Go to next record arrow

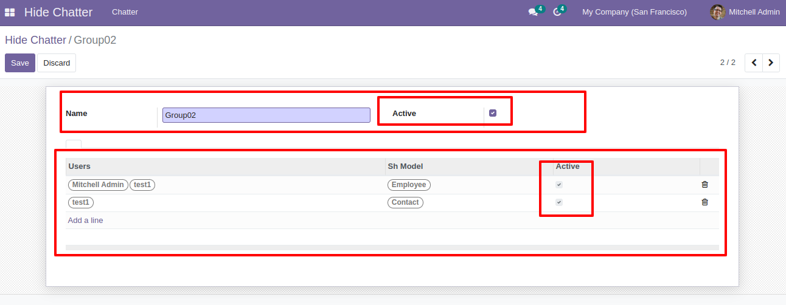click(x=771, y=63)
